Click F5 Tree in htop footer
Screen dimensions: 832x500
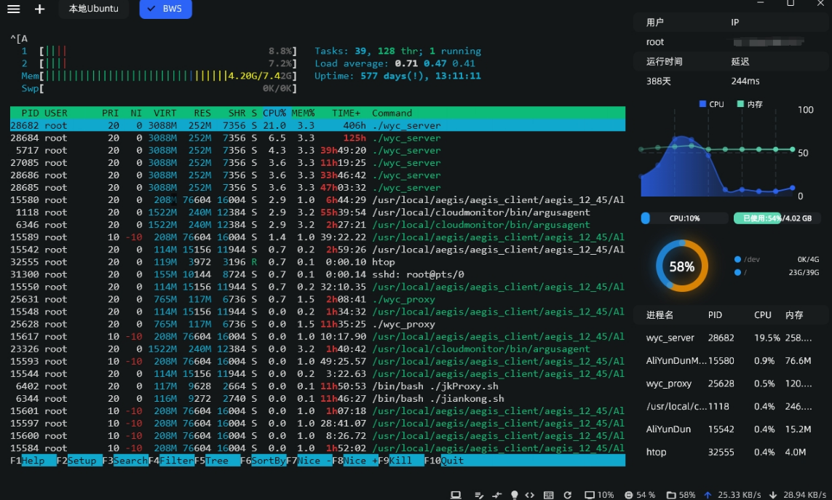pos(217,461)
